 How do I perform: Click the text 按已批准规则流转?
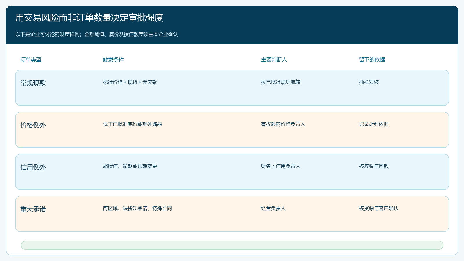280,82
